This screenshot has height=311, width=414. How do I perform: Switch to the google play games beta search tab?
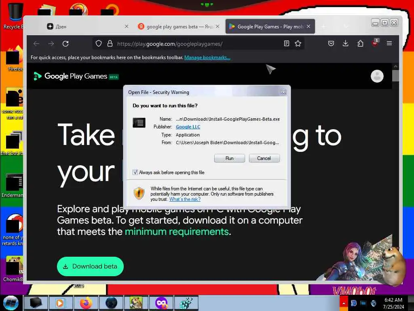click(x=178, y=26)
